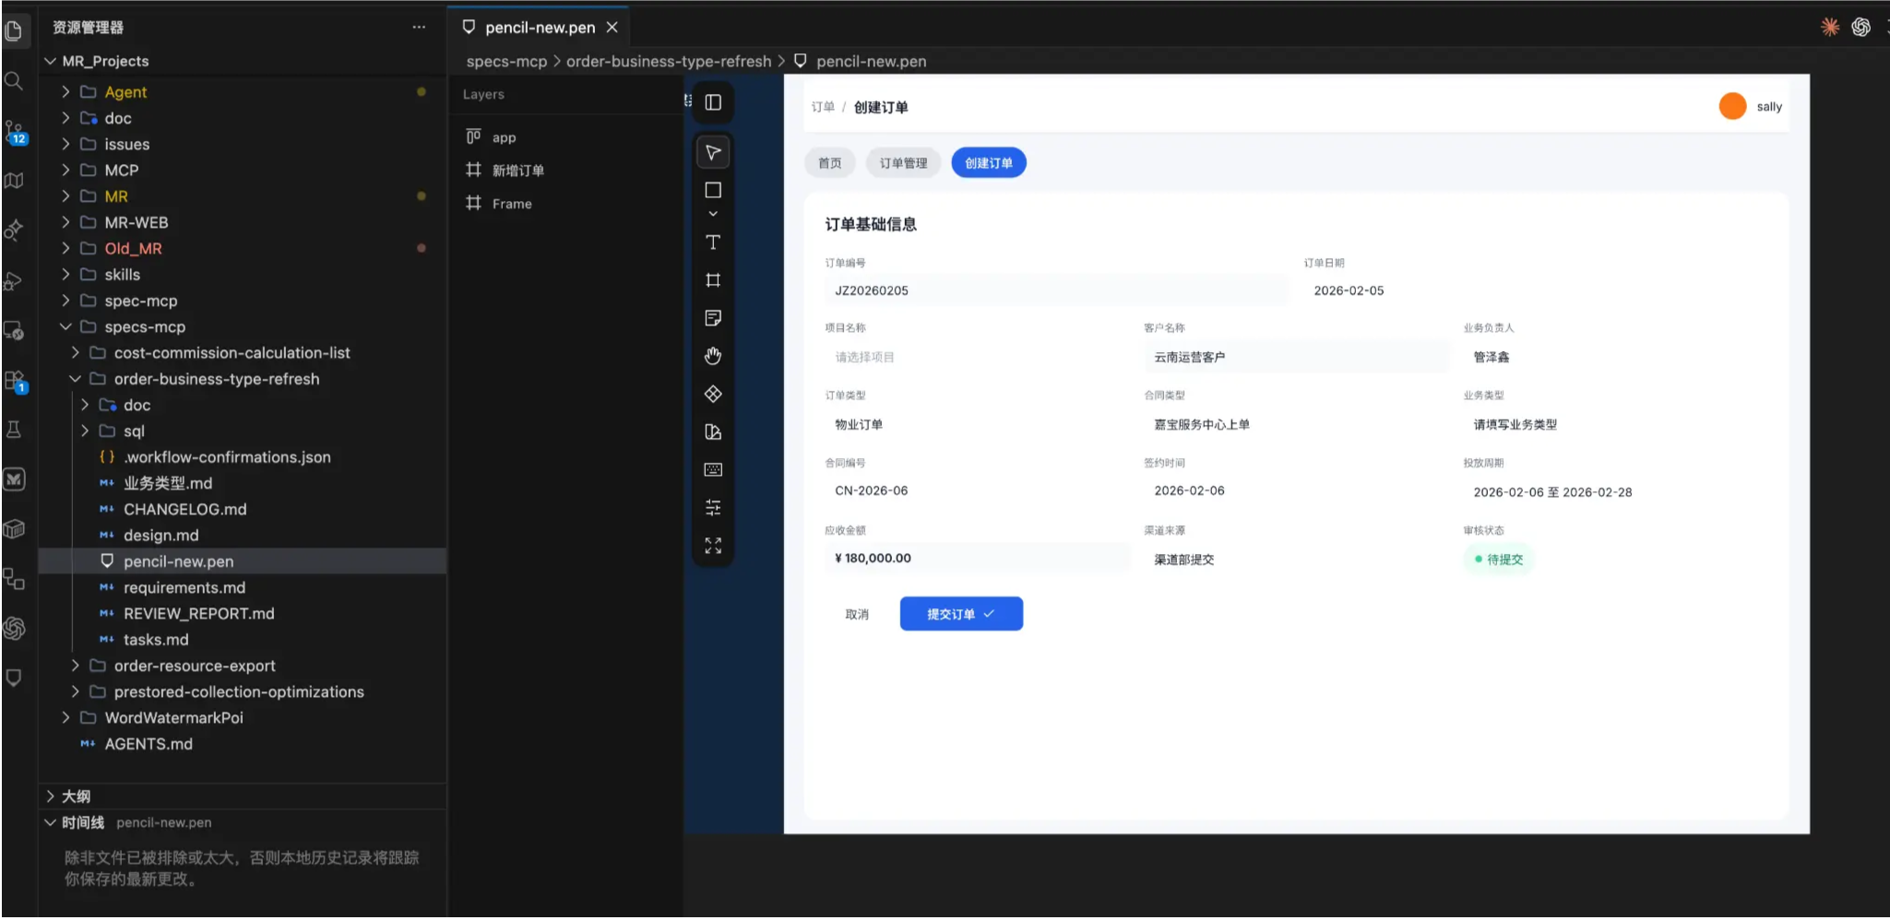
Task: Open Remote Explorer in activity bar
Action: pos(14,330)
